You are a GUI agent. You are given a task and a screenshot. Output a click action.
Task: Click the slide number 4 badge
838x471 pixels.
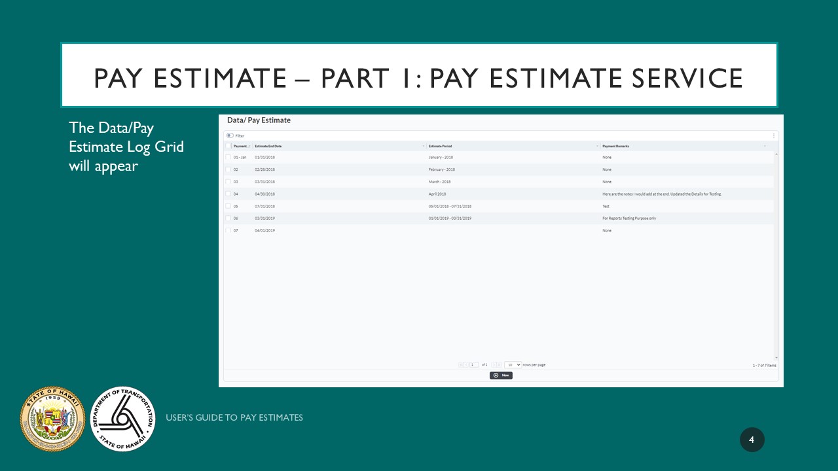pos(752,440)
